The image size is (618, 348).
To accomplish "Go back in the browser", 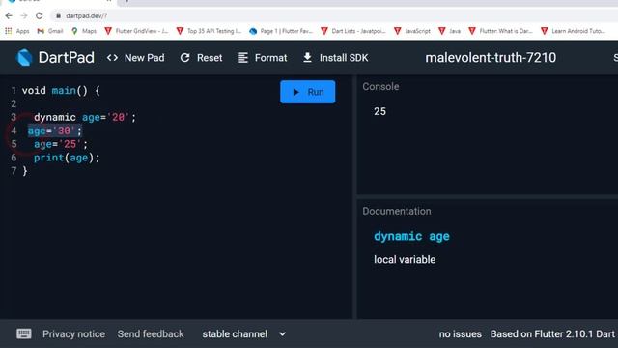I will pos(9,15).
